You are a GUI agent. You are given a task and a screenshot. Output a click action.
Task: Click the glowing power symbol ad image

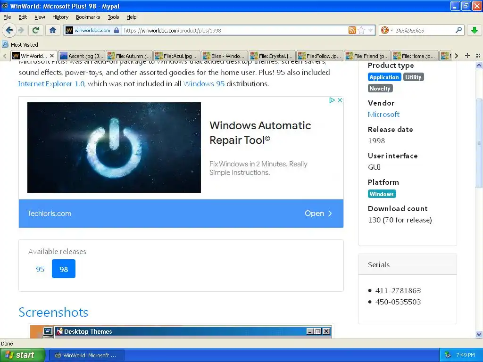click(114, 148)
